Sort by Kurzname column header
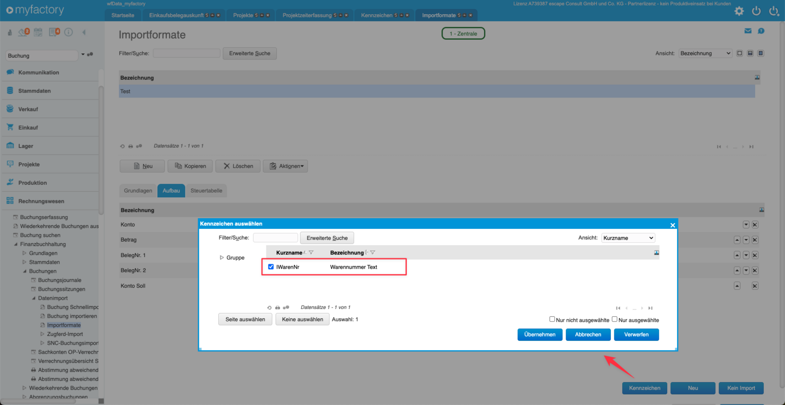The image size is (785, 405). click(x=289, y=253)
